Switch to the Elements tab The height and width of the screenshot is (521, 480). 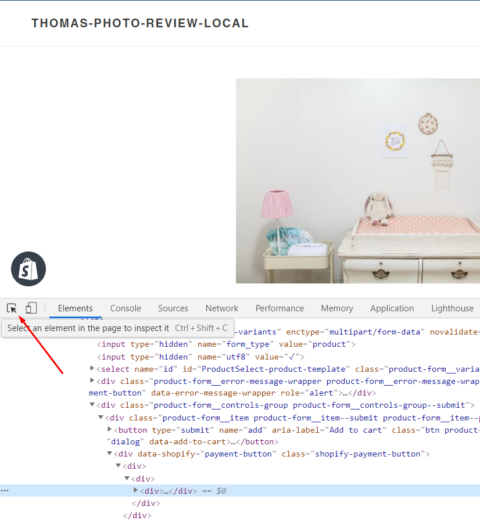[x=75, y=308]
